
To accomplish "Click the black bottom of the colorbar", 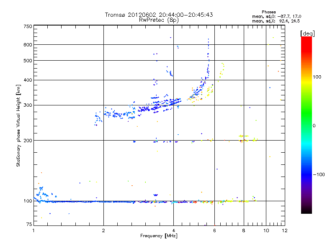I will 307,210.
